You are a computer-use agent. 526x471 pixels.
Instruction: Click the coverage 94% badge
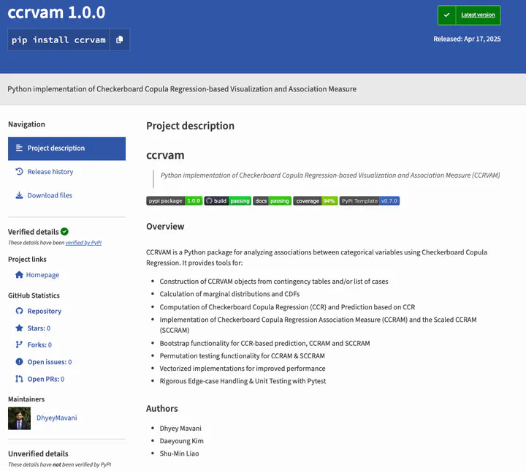[316, 201]
